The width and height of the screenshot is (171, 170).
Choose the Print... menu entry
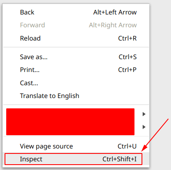pos(76,70)
